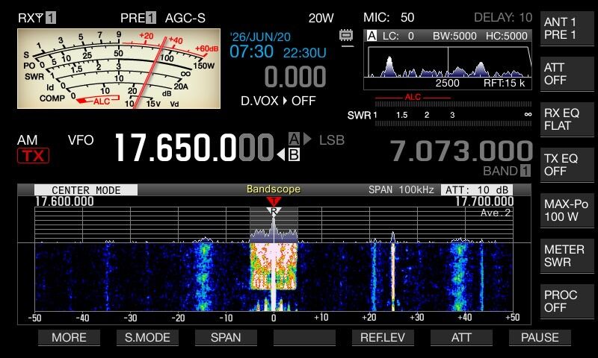Click the DELAY: 10 readout
The height and width of the screenshot is (358, 598).
point(503,17)
